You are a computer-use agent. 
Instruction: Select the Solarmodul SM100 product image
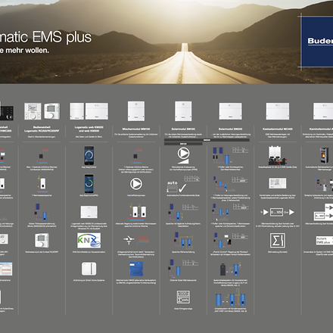(x=183, y=111)
